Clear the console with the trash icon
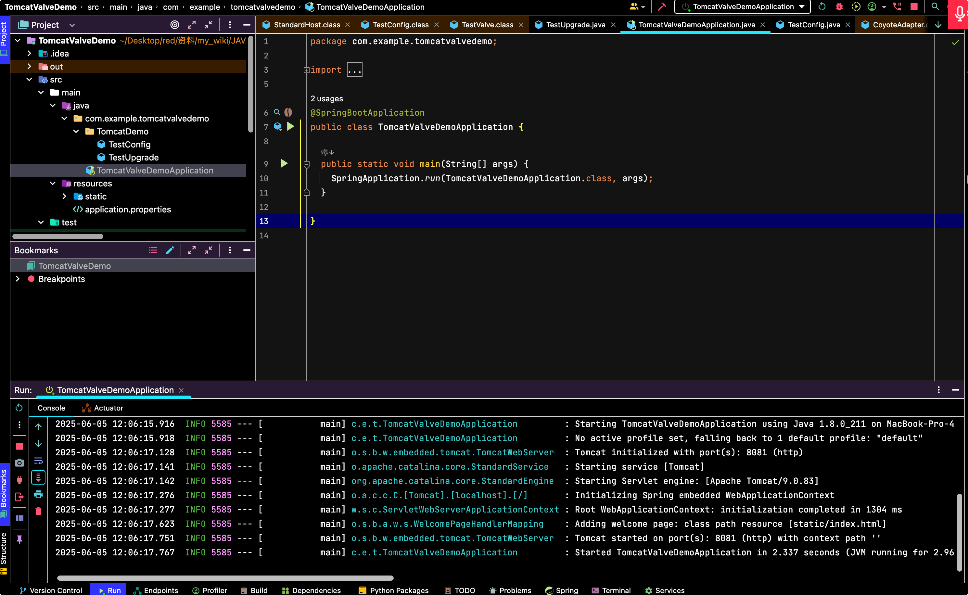Image resolution: width=968 pixels, height=595 pixels. [38, 511]
